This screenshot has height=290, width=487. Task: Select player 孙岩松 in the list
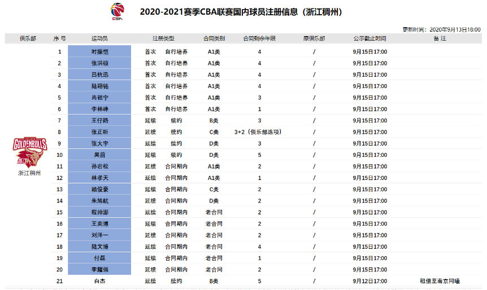coord(99,166)
